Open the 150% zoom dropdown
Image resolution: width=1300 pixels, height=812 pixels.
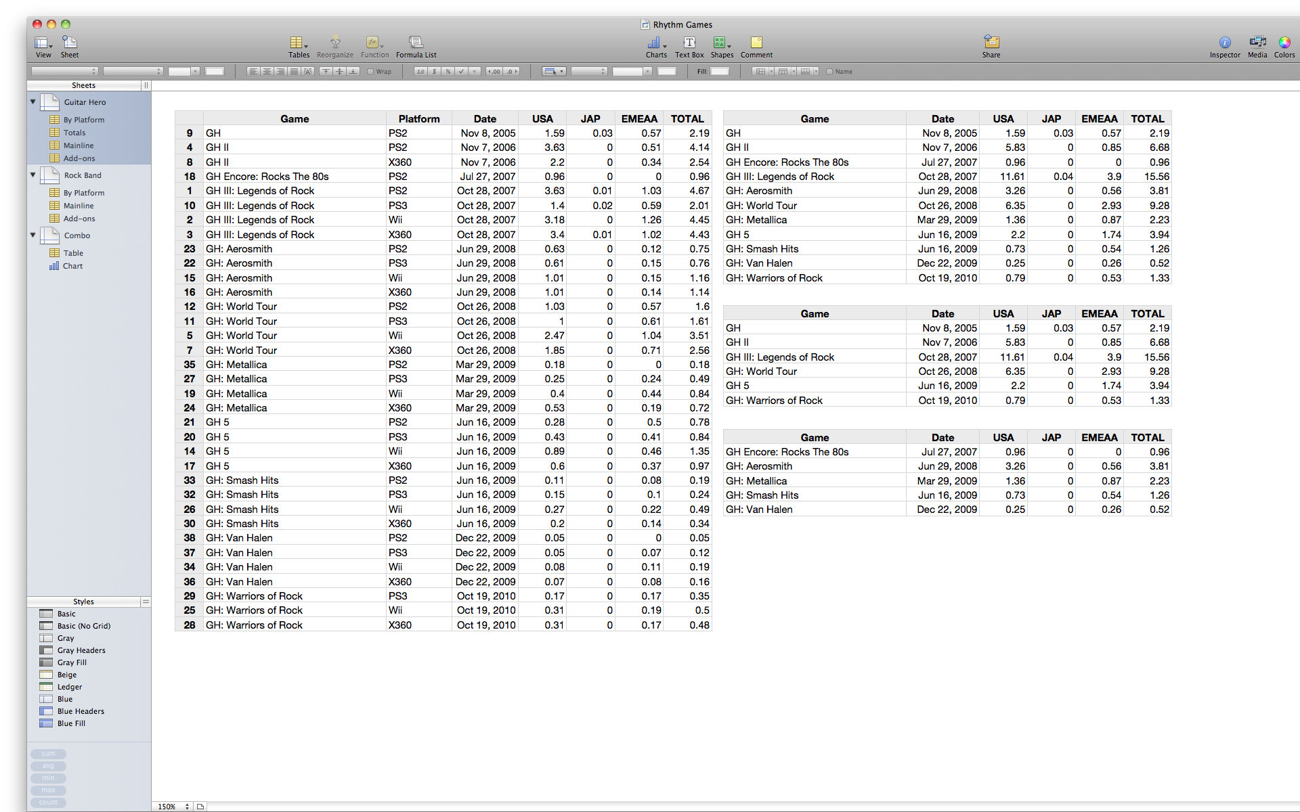pyautogui.click(x=173, y=807)
